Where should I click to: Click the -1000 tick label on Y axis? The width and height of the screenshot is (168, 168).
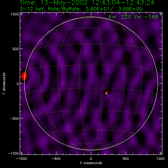pos(13,153)
